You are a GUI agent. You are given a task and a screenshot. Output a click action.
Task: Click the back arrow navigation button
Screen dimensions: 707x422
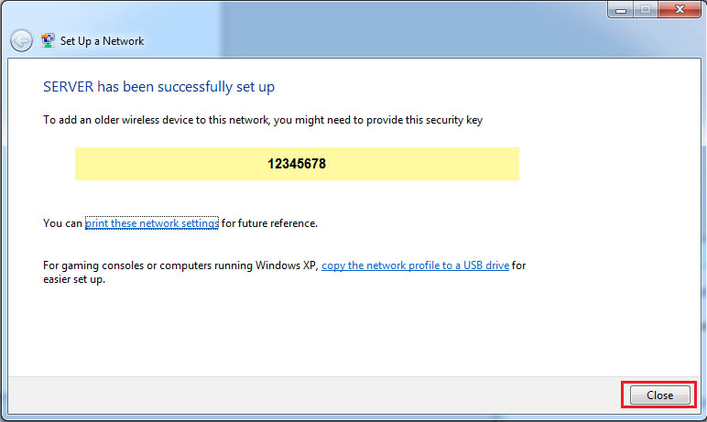point(21,41)
